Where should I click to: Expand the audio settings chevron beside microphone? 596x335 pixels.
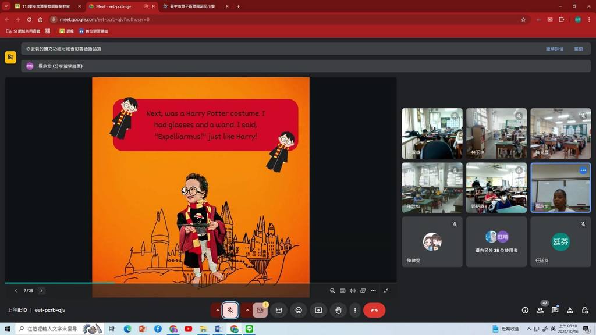[x=217, y=310]
